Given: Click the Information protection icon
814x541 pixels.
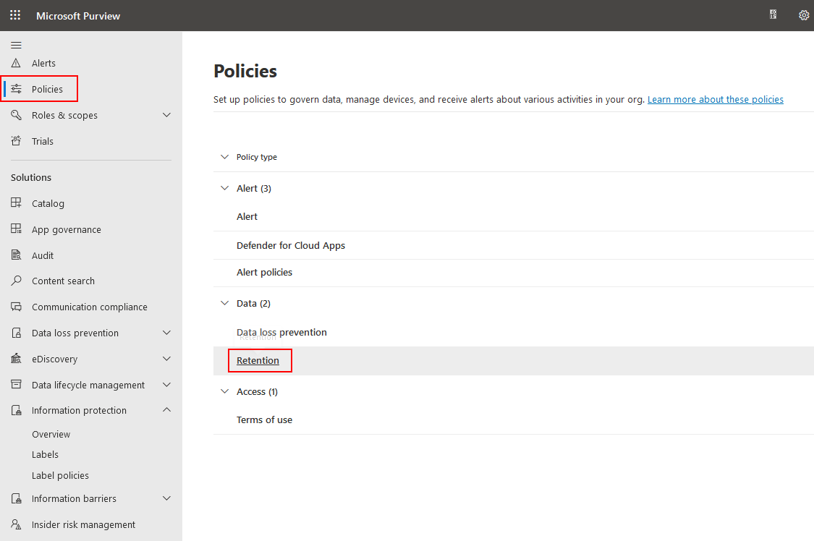Looking at the screenshot, I should coord(16,410).
